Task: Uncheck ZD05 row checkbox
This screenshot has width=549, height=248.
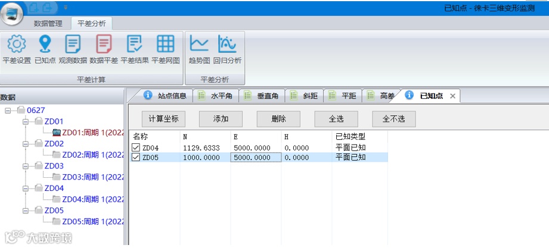Action: [x=136, y=158]
